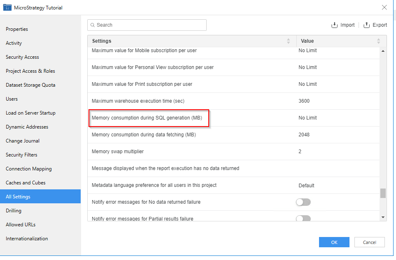Open the Properties section
The image size is (396, 260).
[17, 29]
